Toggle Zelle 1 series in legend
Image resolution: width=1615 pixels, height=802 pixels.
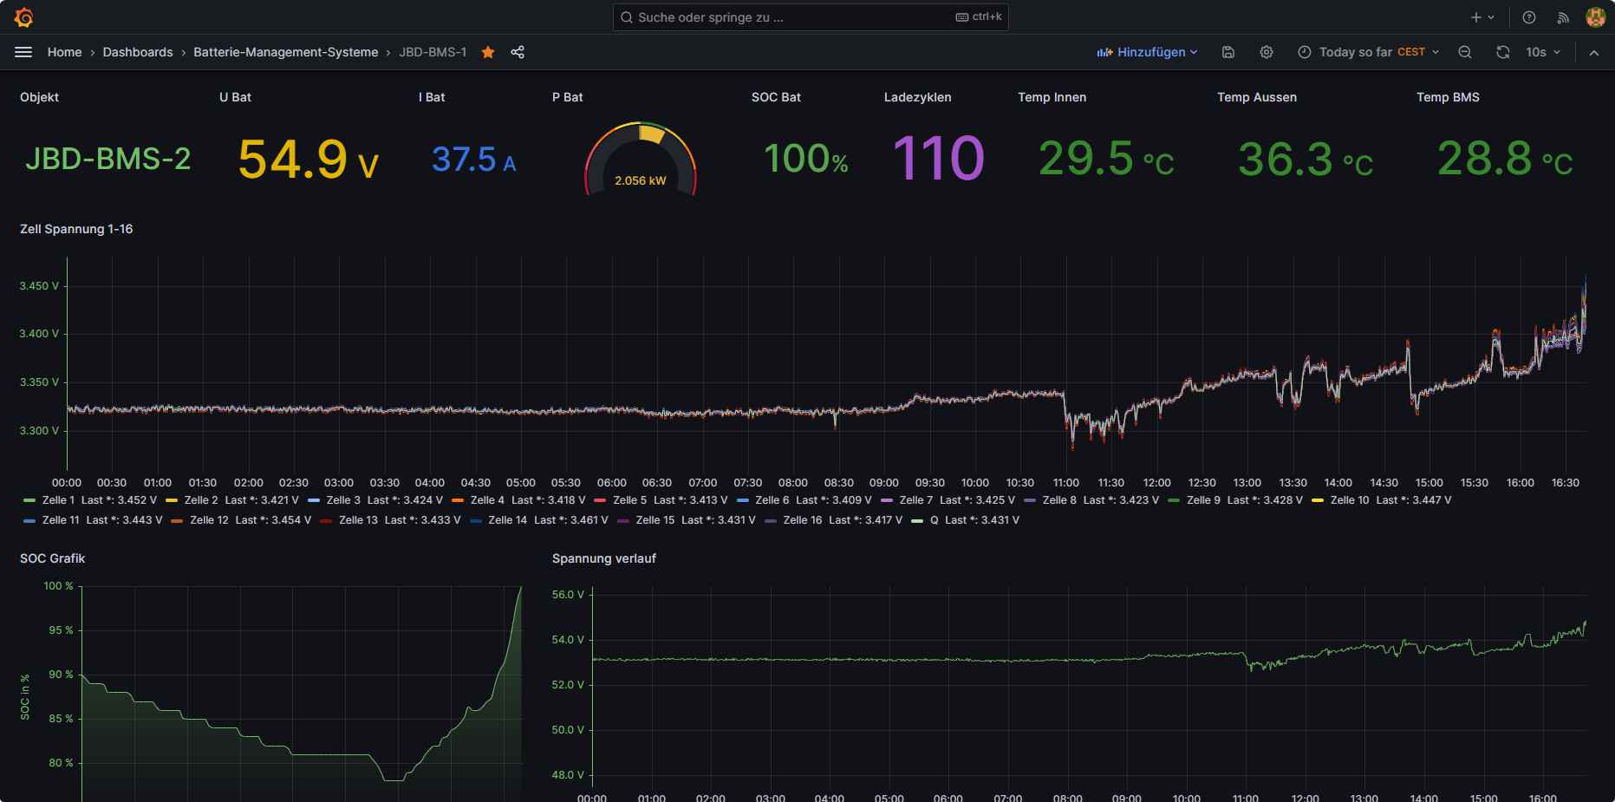tap(58, 500)
